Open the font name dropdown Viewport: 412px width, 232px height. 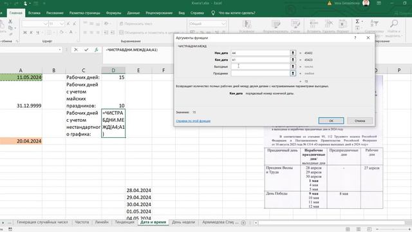click(x=45, y=24)
